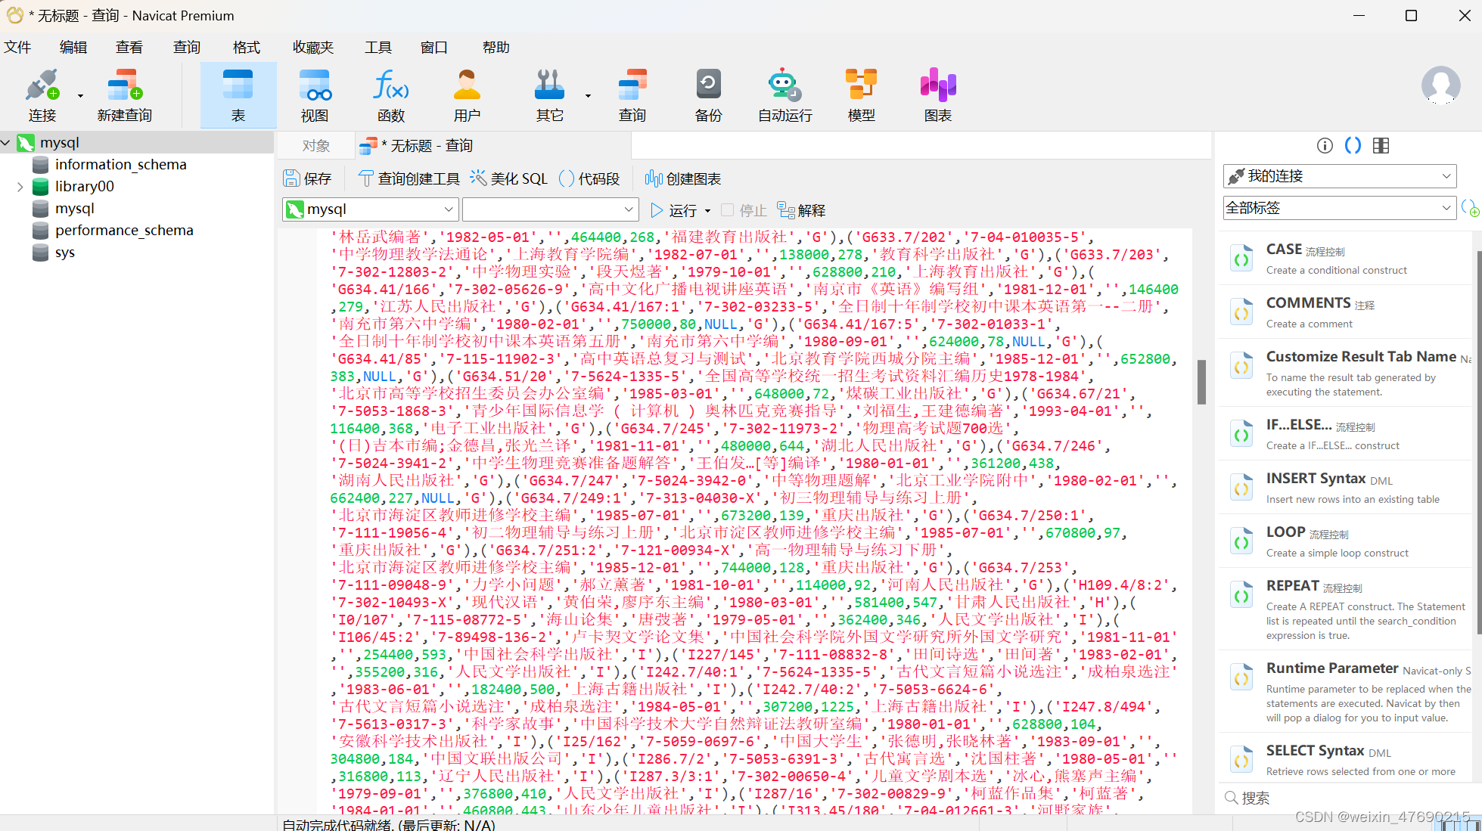Open the Function (函数) icon
The image size is (1482, 831).
pyautogui.click(x=390, y=85)
